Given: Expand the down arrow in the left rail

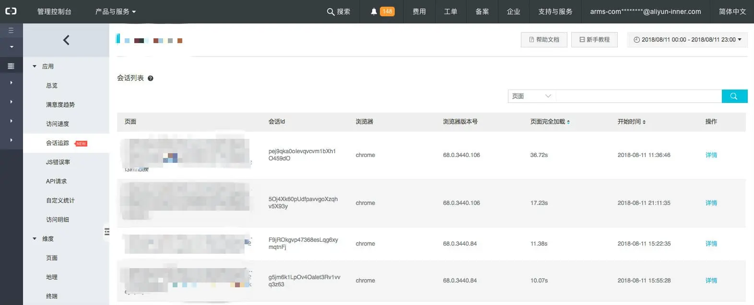Looking at the screenshot, I should tap(12, 47).
